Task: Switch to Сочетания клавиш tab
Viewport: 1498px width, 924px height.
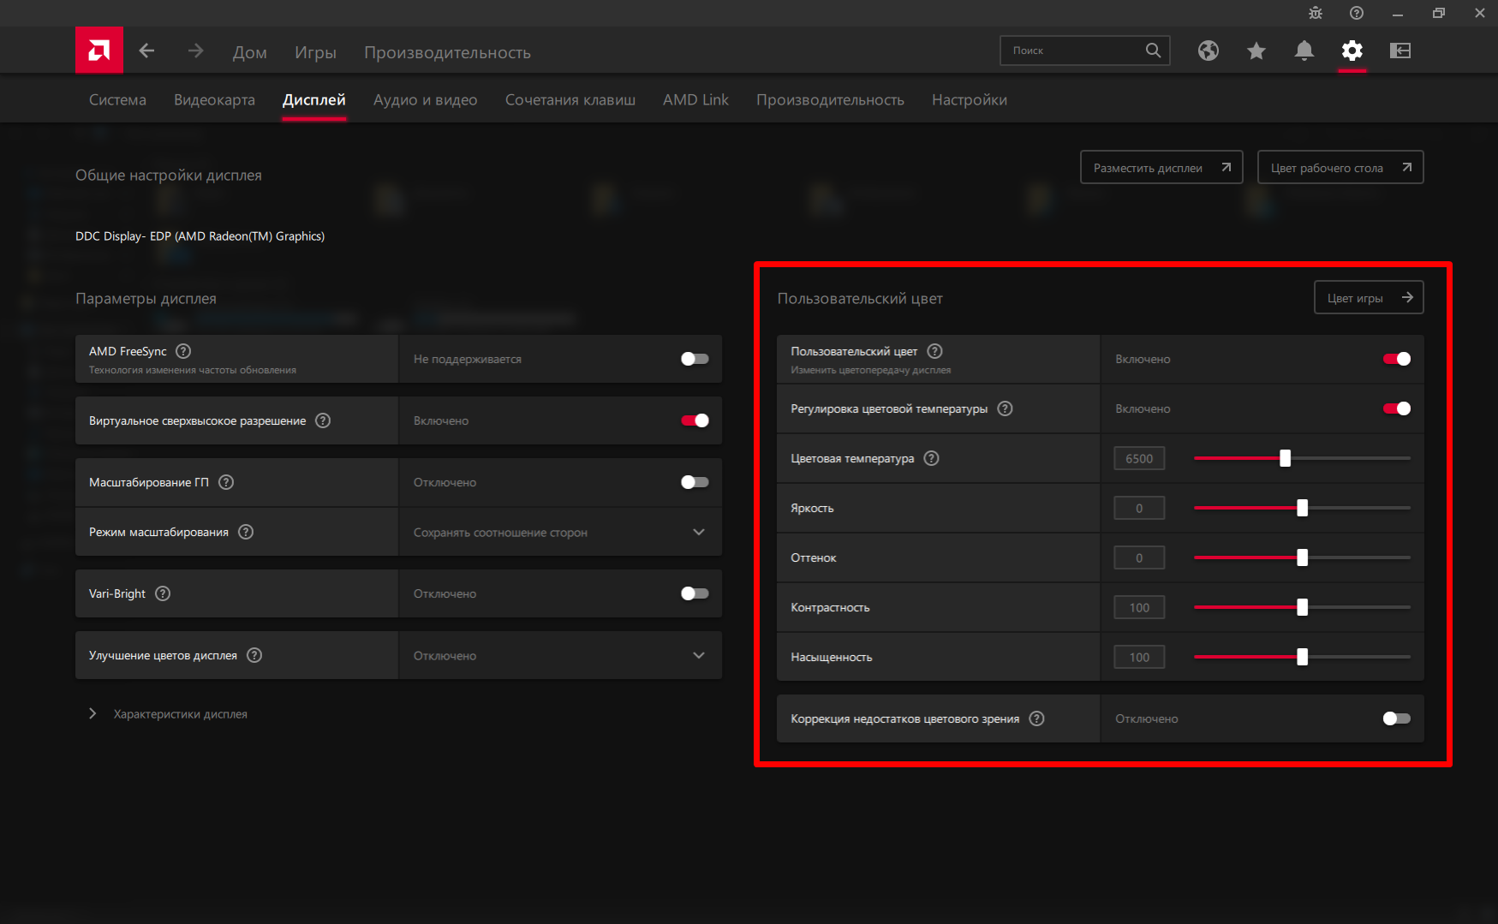Action: pos(570,100)
